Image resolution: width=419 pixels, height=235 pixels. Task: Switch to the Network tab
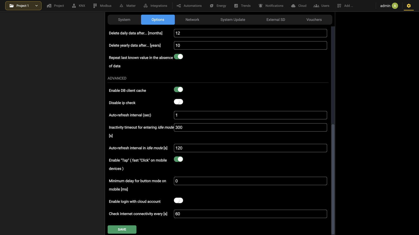[192, 20]
